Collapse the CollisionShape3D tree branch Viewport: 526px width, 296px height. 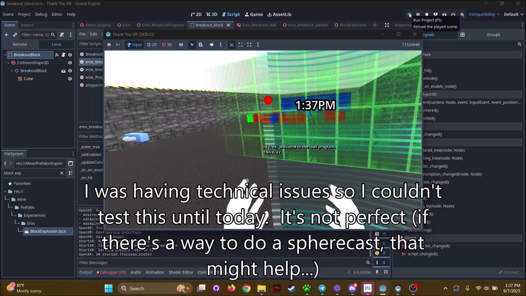[8, 63]
